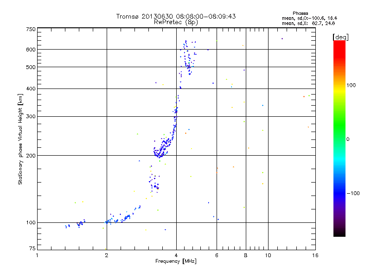Viewport: 371px width, 278px height.
Task: Click the y-axis tick label '600'
Action: [31, 50]
